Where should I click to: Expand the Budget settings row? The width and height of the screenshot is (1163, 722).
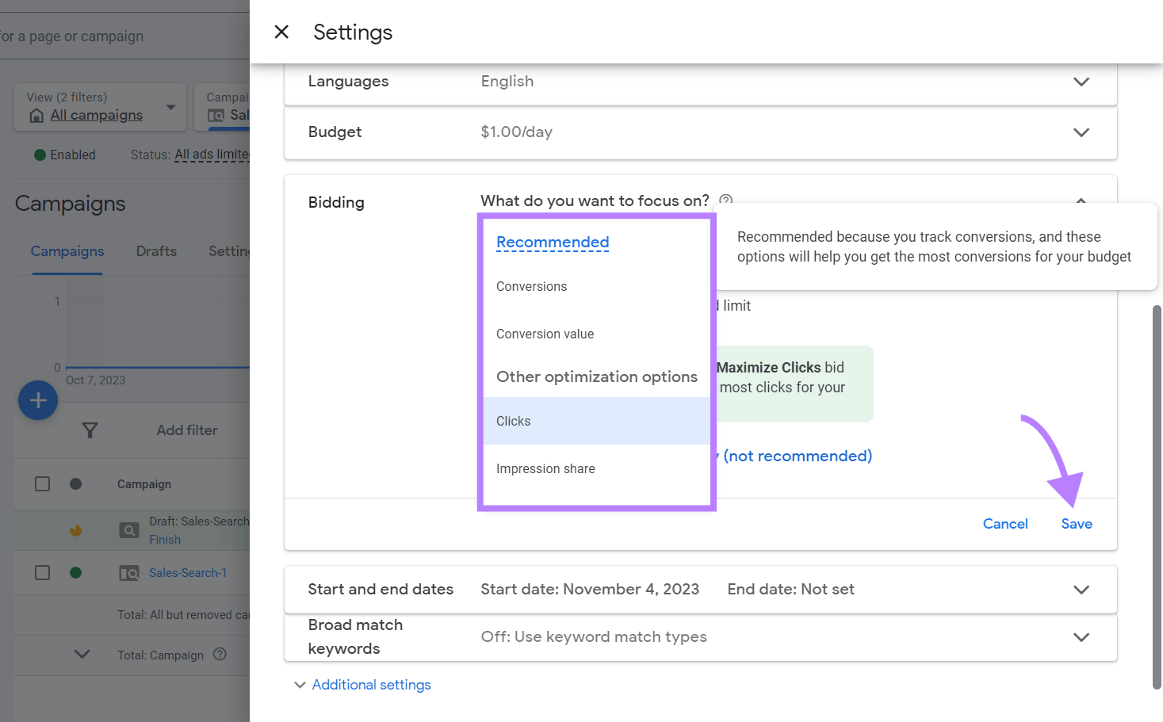point(1081,132)
